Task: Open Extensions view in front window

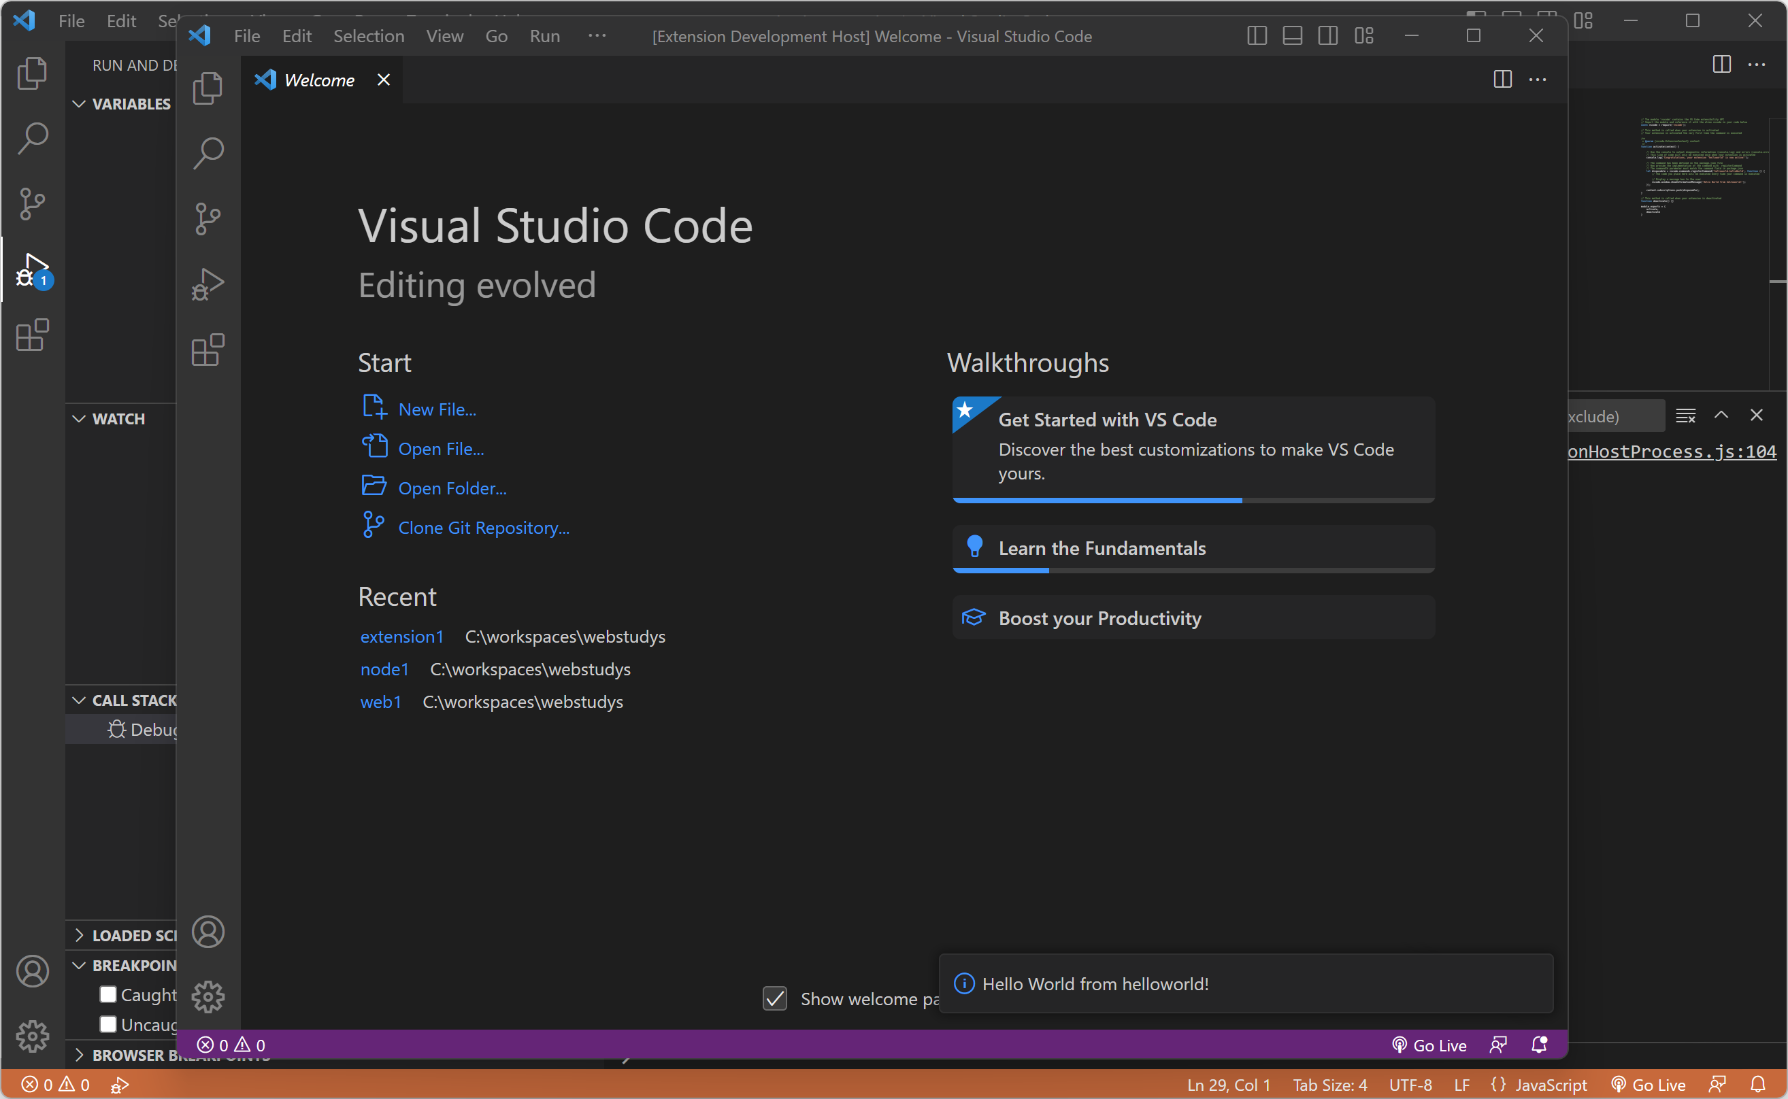Action: [208, 350]
